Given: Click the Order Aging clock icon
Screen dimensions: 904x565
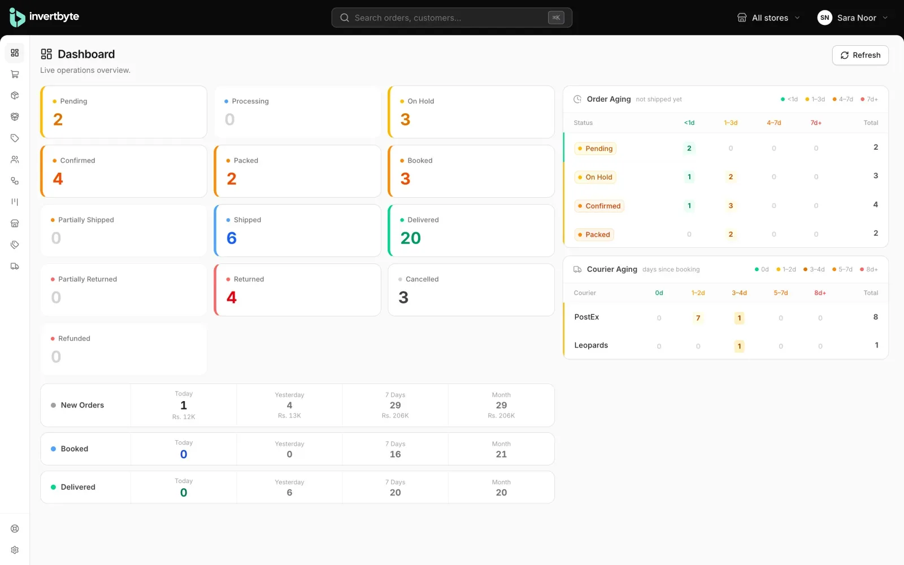Looking at the screenshot, I should click(577, 99).
